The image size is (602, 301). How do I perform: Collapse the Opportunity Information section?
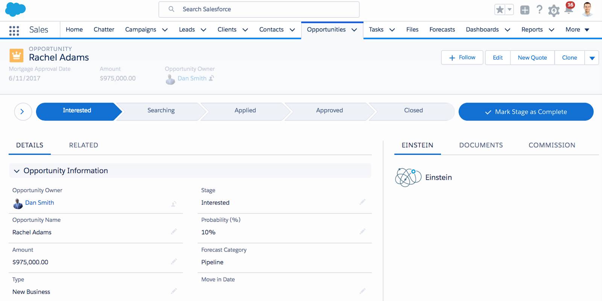pyautogui.click(x=17, y=171)
